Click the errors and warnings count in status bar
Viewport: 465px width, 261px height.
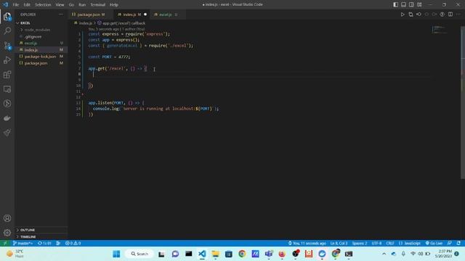pos(73,244)
